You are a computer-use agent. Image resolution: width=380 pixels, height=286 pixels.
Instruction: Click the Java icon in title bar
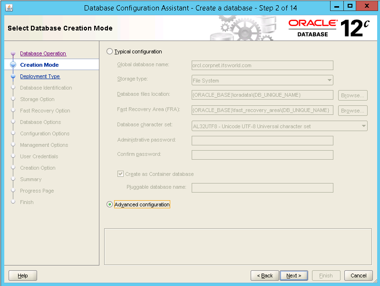10,8
